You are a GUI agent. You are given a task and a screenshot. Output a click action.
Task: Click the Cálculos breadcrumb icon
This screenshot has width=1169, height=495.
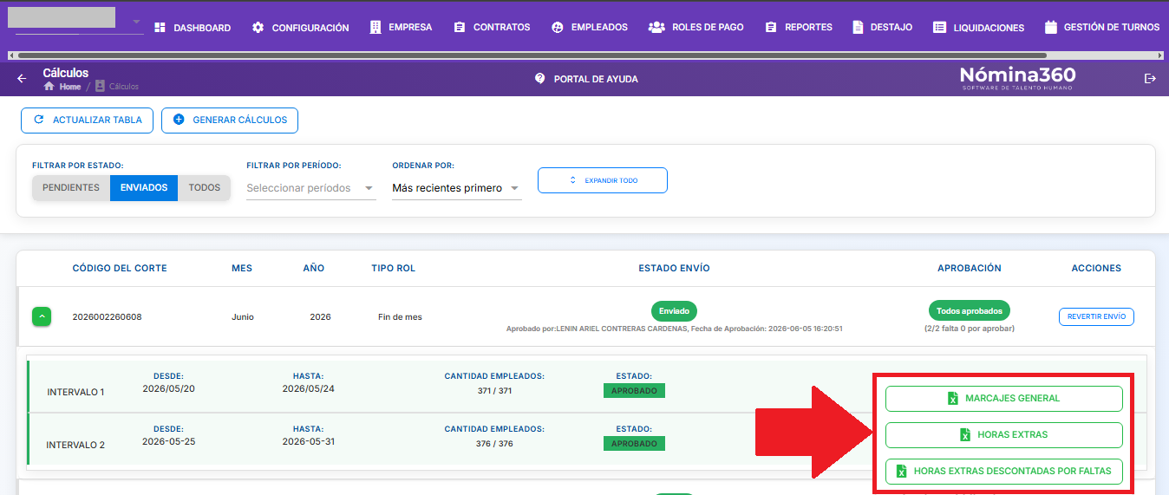click(100, 87)
